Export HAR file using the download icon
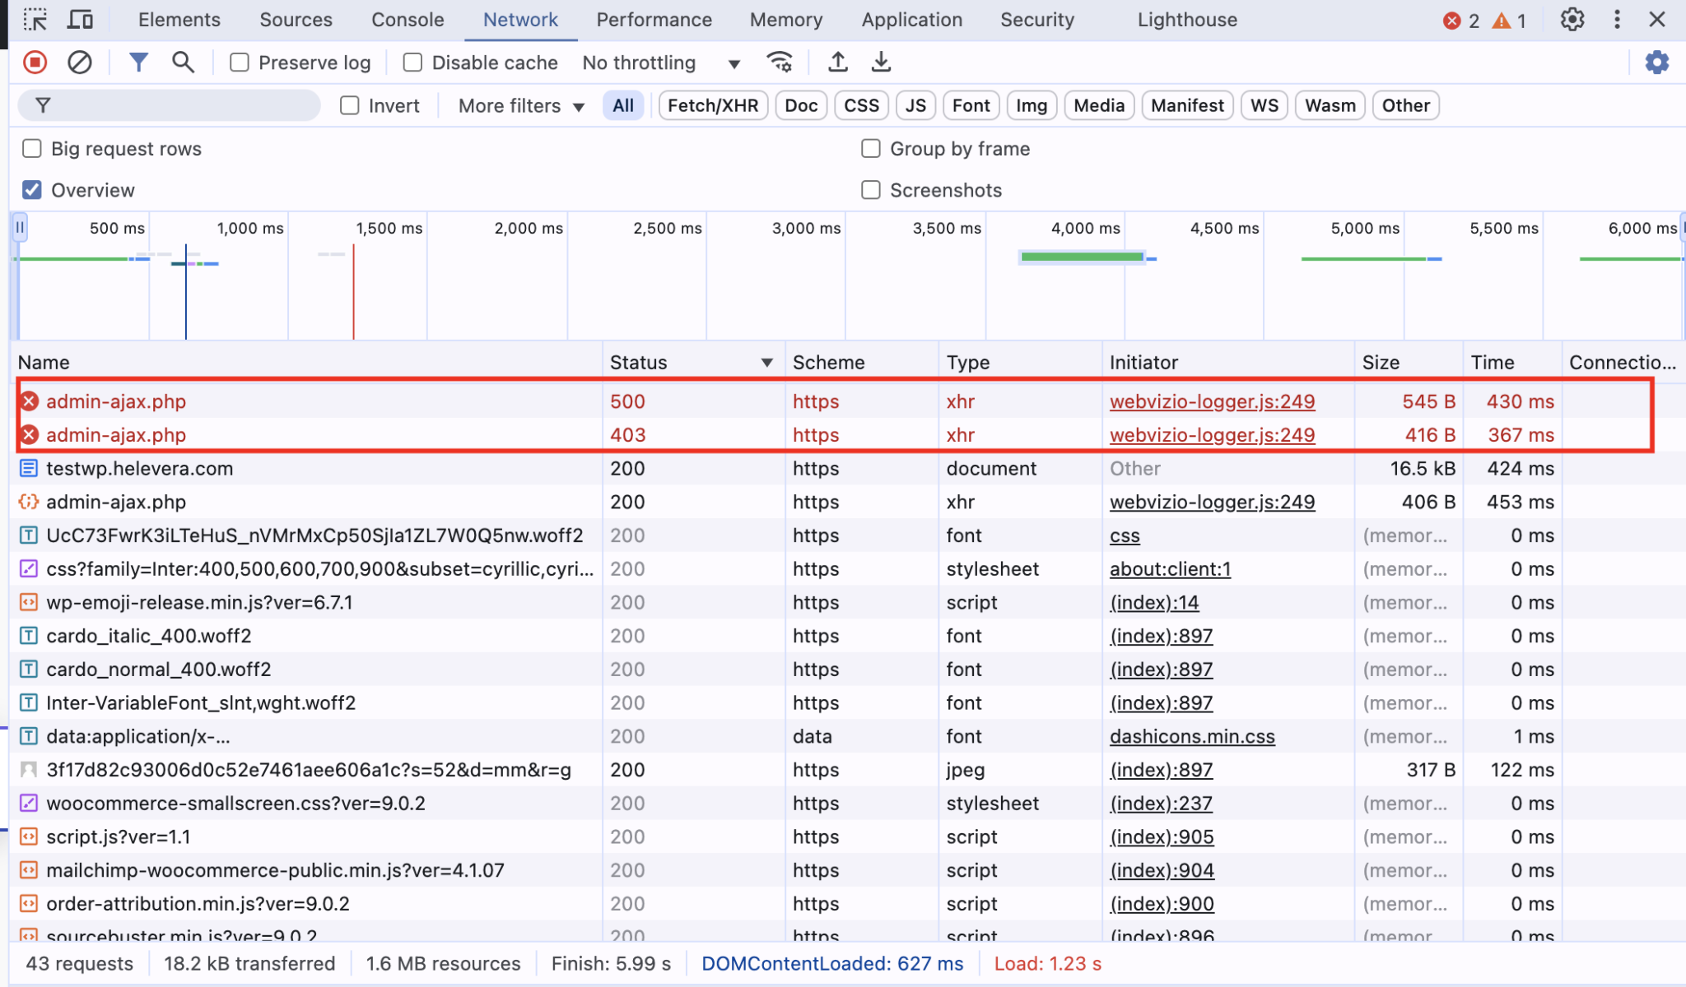 coord(880,62)
